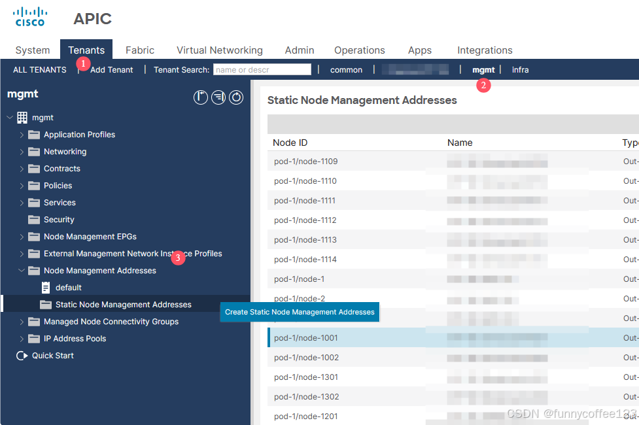Select the pod-1/node-1001 row
The image size is (639, 425).
(453, 338)
